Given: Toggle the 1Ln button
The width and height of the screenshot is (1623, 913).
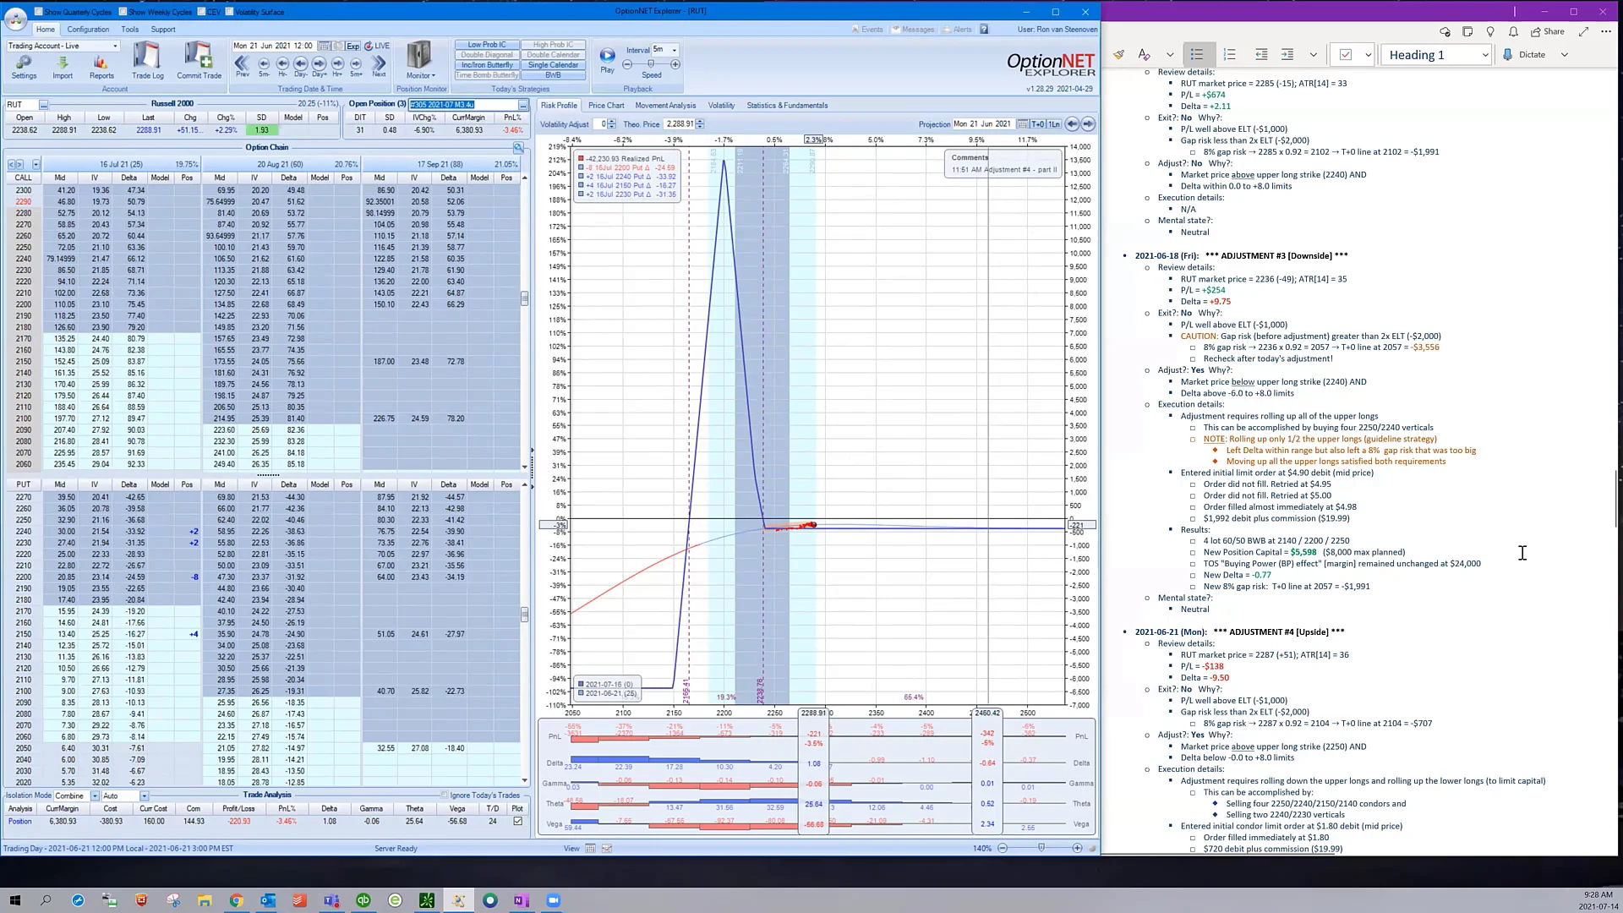Looking at the screenshot, I should coord(1054,124).
